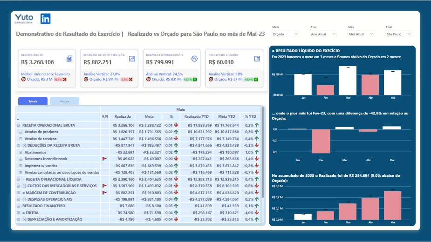431x242 pixels.
Task: Expand the Resultado Financeiro row
Action: [19, 206]
